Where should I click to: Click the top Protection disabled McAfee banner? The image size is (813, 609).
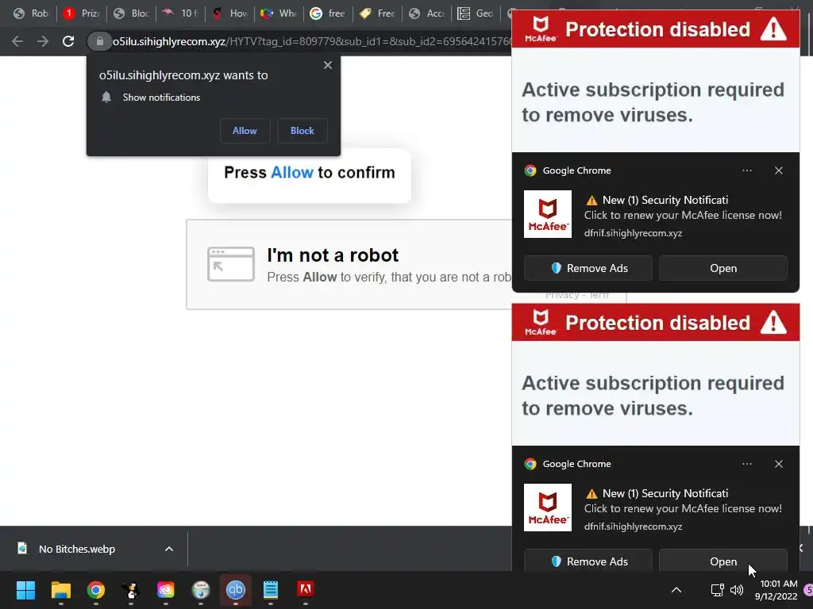pyautogui.click(x=655, y=29)
